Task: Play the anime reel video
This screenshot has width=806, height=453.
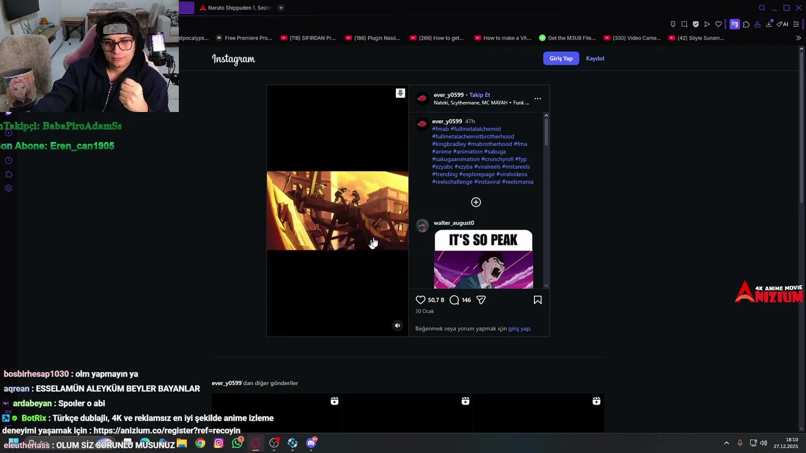Action: [x=338, y=211]
